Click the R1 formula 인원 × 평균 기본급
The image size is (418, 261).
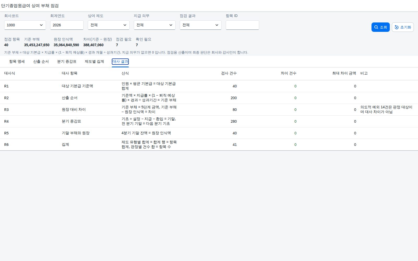(x=149, y=86)
